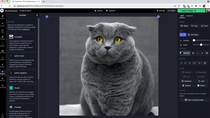Open the Record sidebar panel

point(2,79)
